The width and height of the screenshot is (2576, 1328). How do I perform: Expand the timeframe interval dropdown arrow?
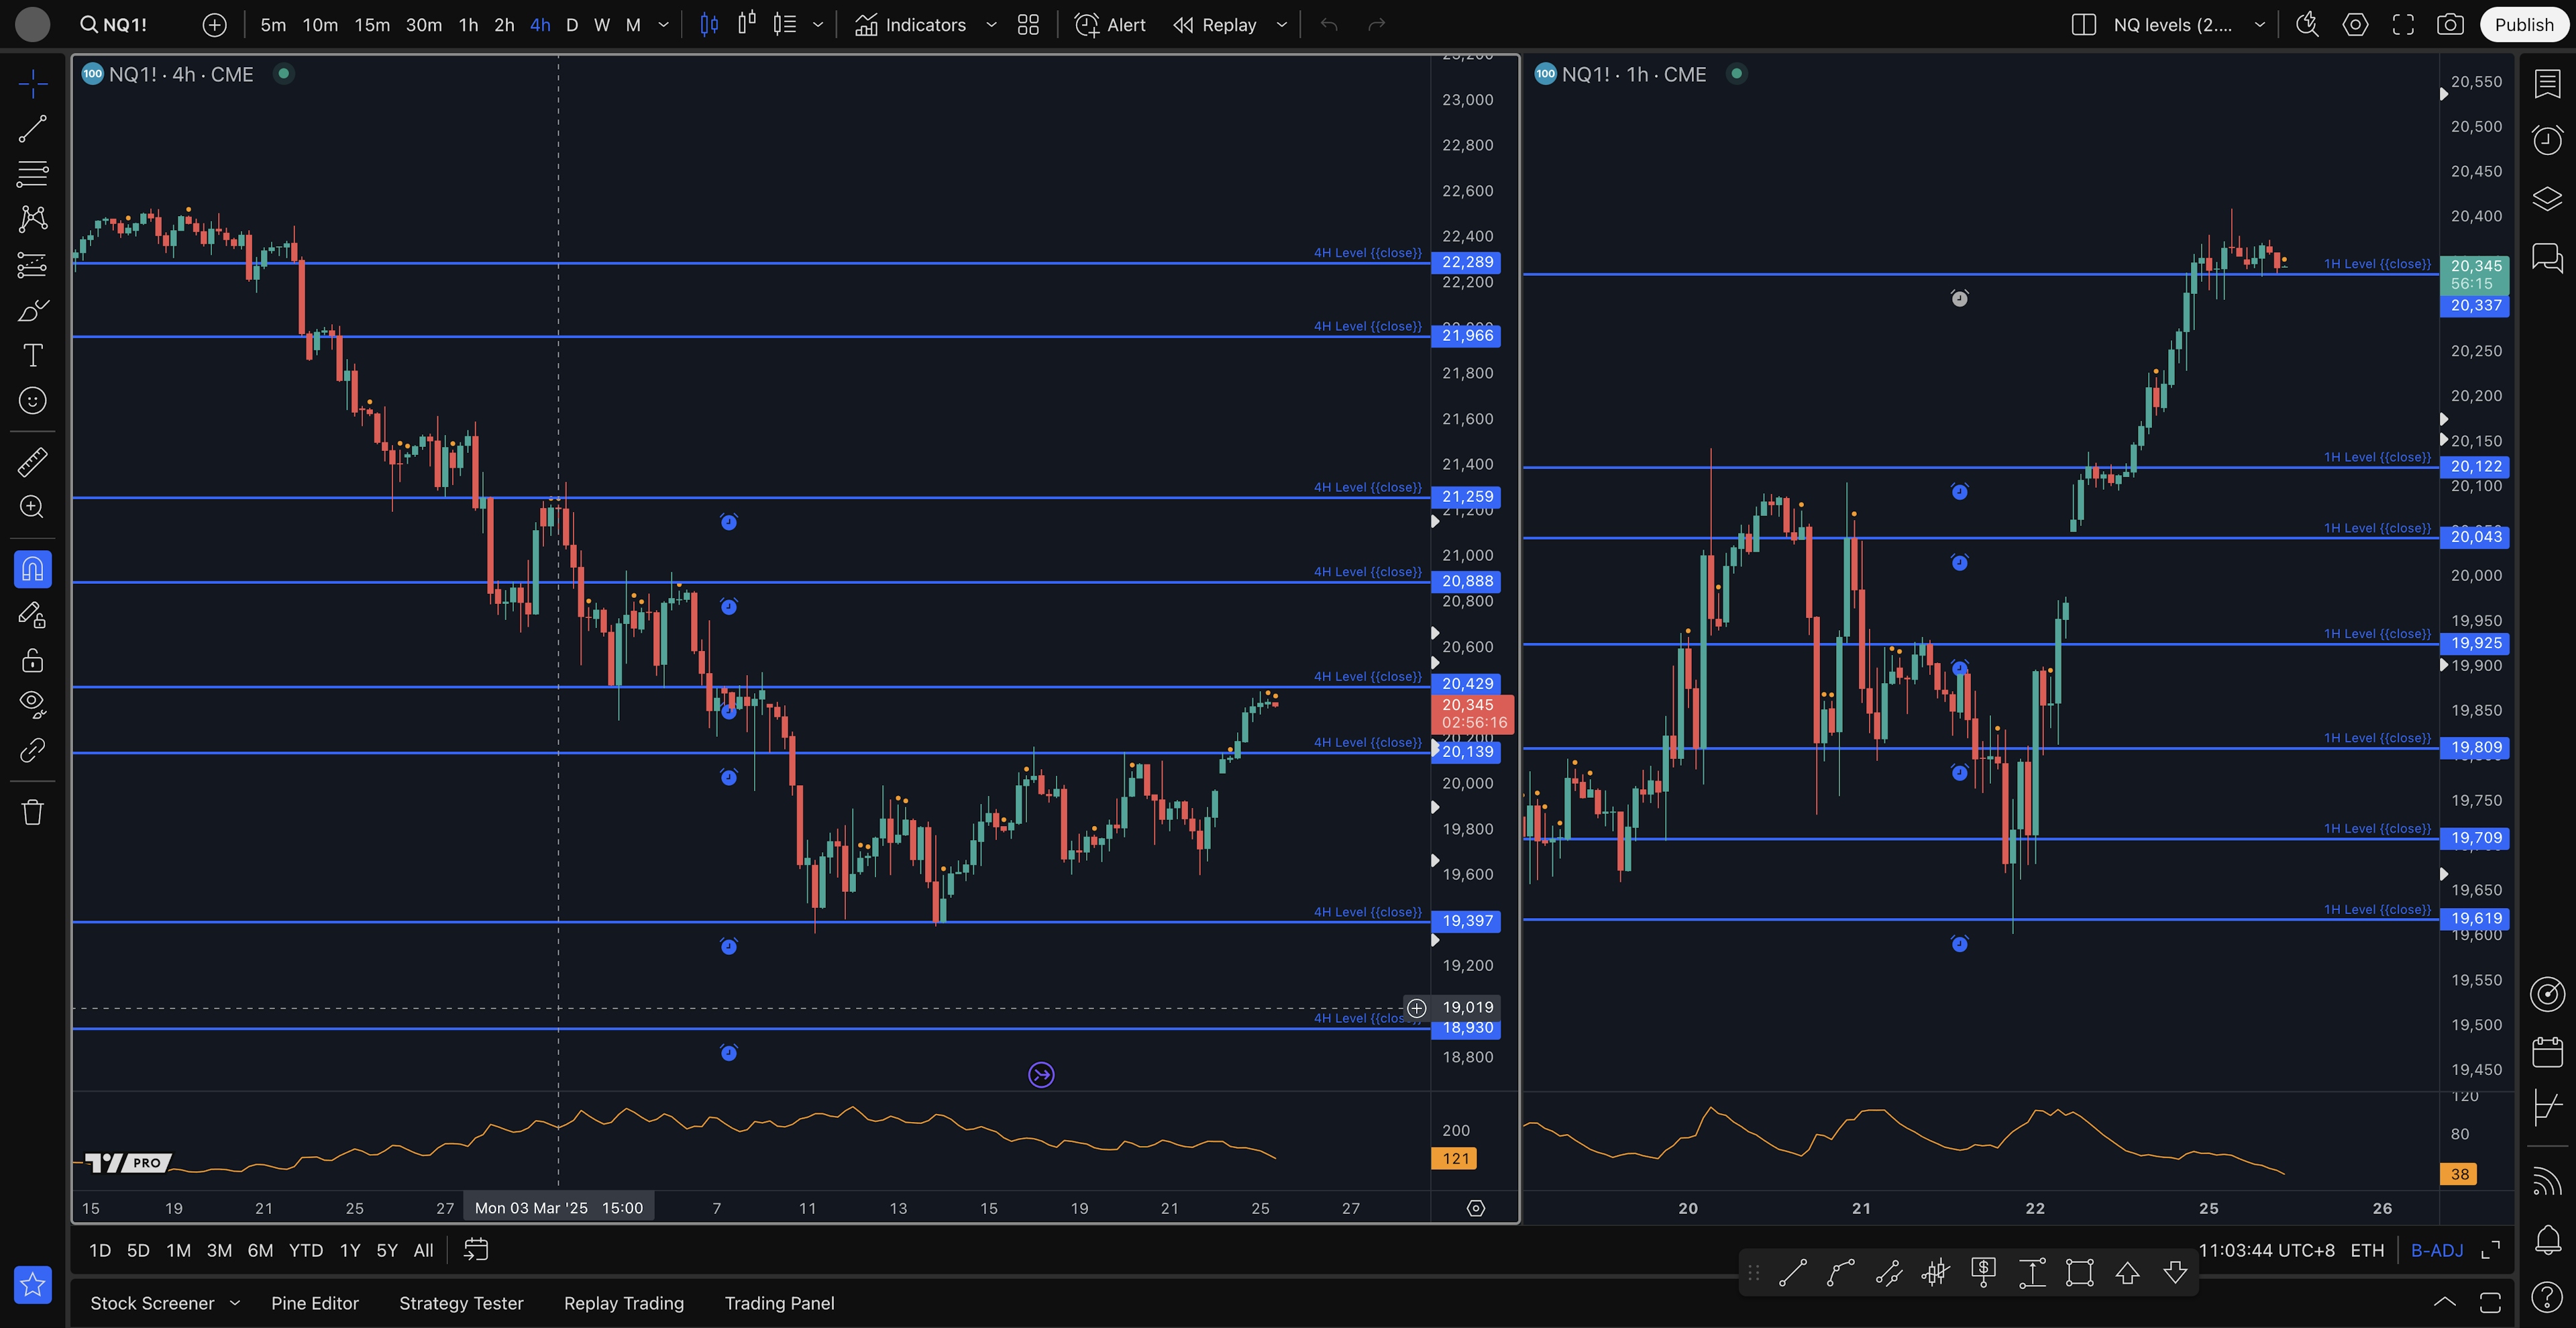pyautogui.click(x=663, y=25)
